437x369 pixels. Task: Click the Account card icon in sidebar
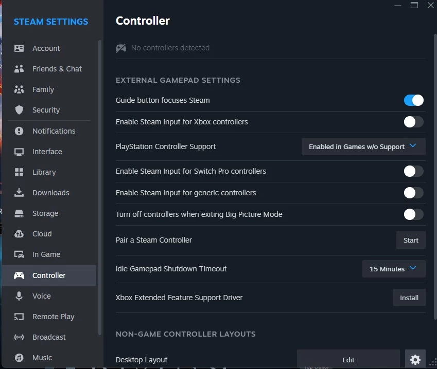pyautogui.click(x=19, y=48)
